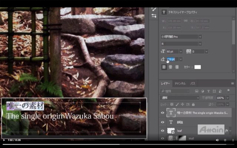
Task: Click the highlighted leading input field
Action: pos(173,59)
